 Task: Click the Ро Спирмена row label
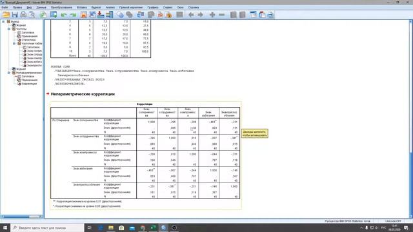point(61,121)
